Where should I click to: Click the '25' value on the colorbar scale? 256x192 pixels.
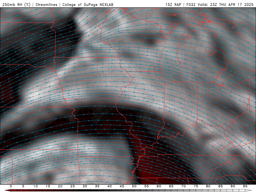pyautogui.click(x=73, y=186)
